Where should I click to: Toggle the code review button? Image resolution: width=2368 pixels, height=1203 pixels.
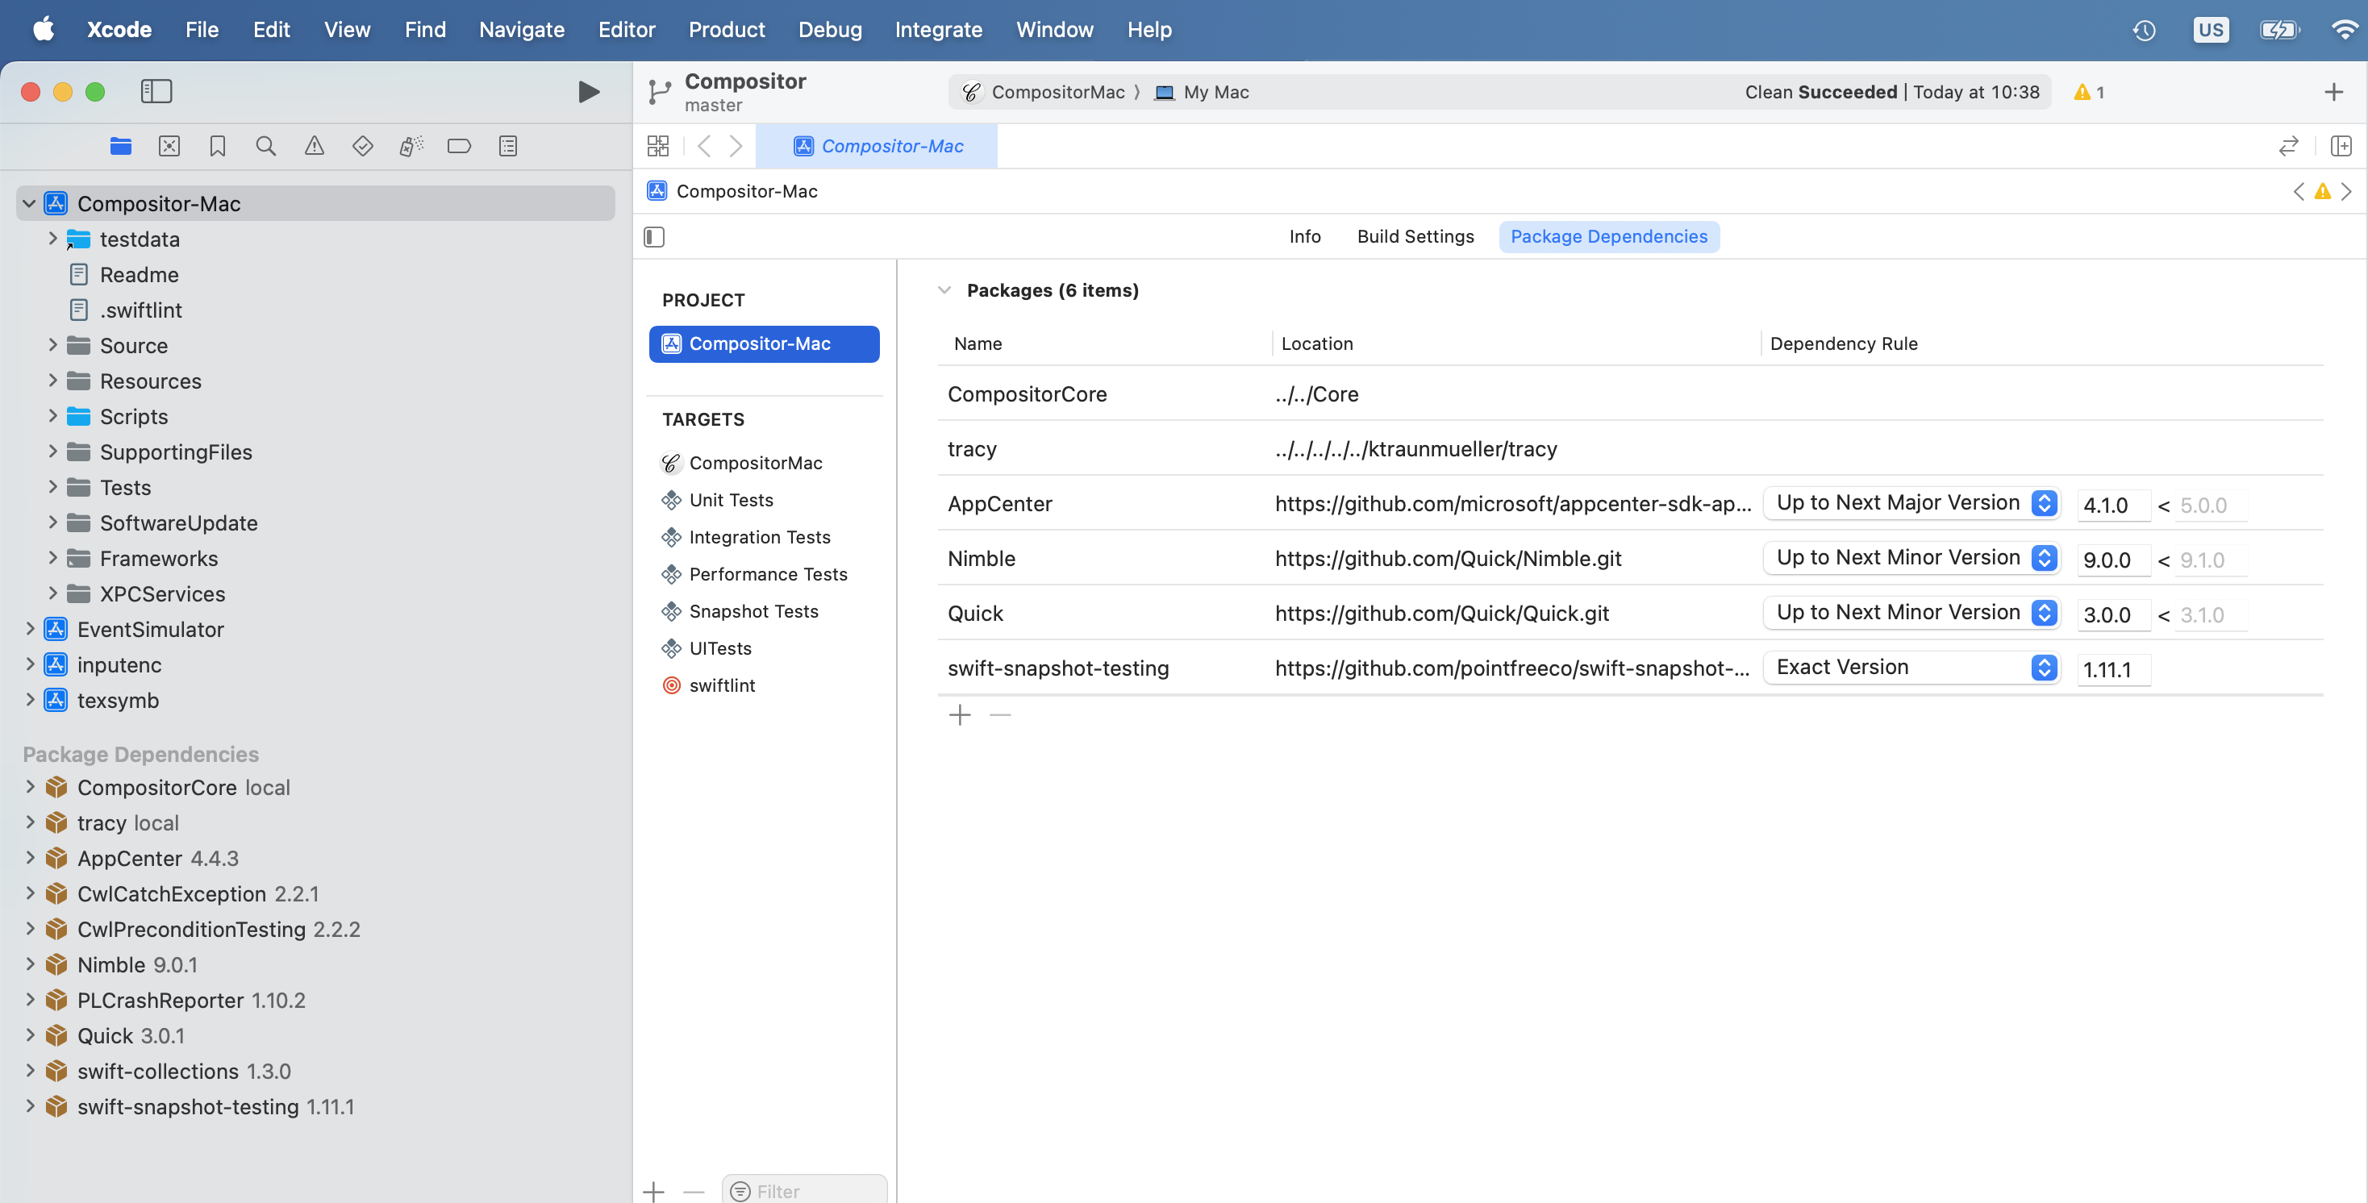pos(2288,146)
